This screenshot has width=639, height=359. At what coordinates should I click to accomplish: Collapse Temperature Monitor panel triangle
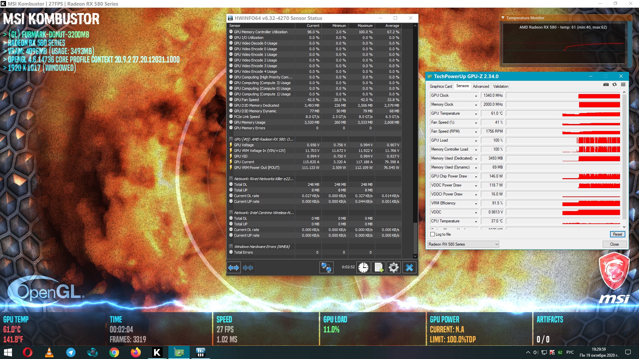pos(503,18)
